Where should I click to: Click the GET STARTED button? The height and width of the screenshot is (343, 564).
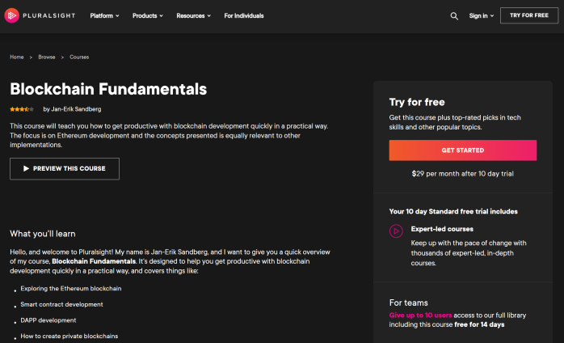tap(462, 150)
